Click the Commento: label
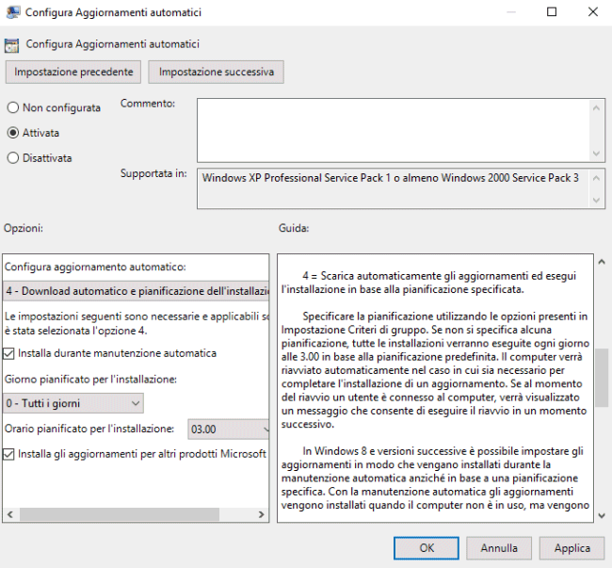This screenshot has width=612, height=568. click(148, 104)
